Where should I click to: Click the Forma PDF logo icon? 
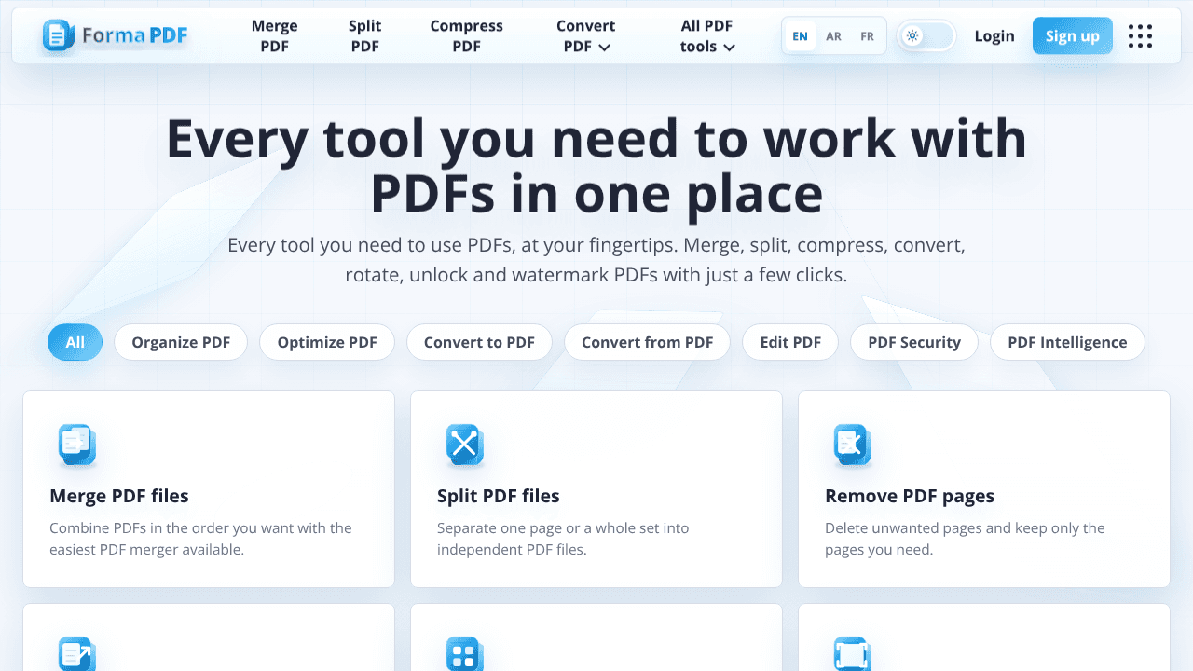[59, 35]
